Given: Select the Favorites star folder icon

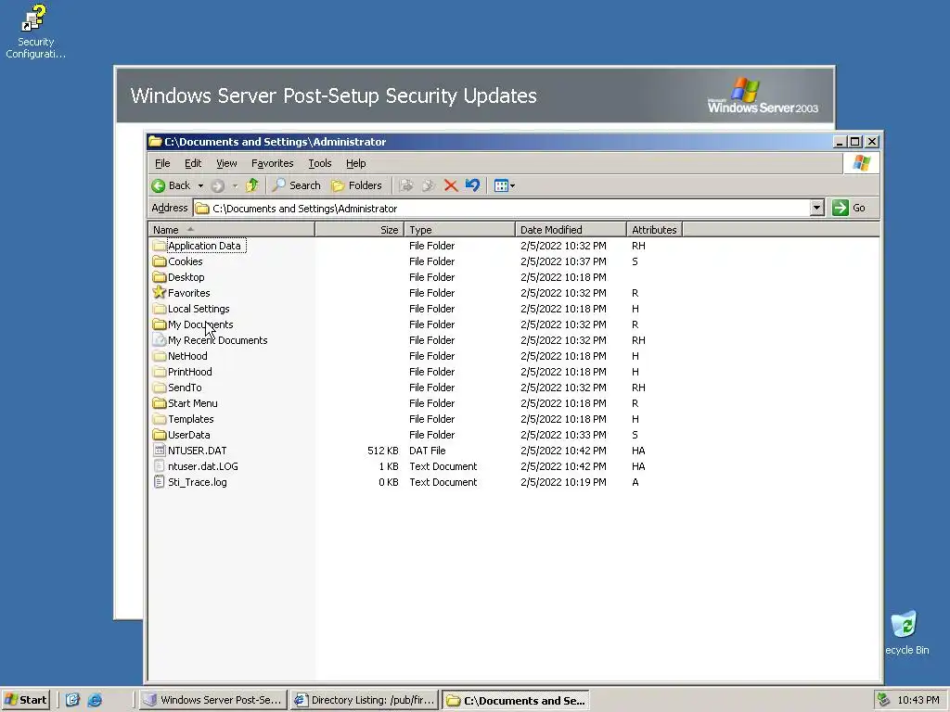Looking at the screenshot, I should tap(160, 292).
